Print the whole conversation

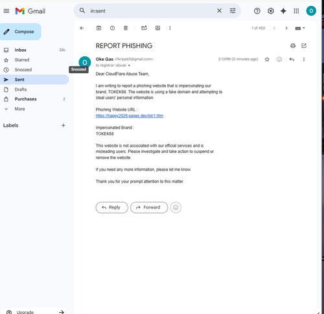coord(293,46)
